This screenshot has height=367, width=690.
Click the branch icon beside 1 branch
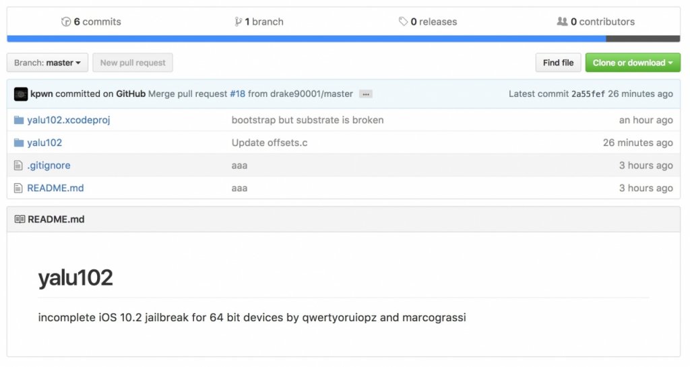coord(239,22)
